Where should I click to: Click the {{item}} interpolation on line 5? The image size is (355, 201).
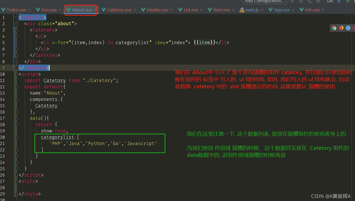pyautogui.click(x=204, y=43)
